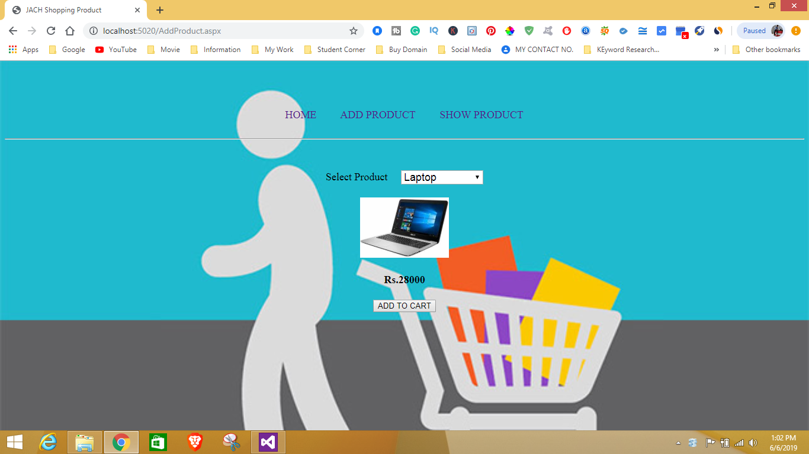The height and width of the screenshot is (454, 809).
Task: Open the Select Product dropdown
Action: click(441, 177)
